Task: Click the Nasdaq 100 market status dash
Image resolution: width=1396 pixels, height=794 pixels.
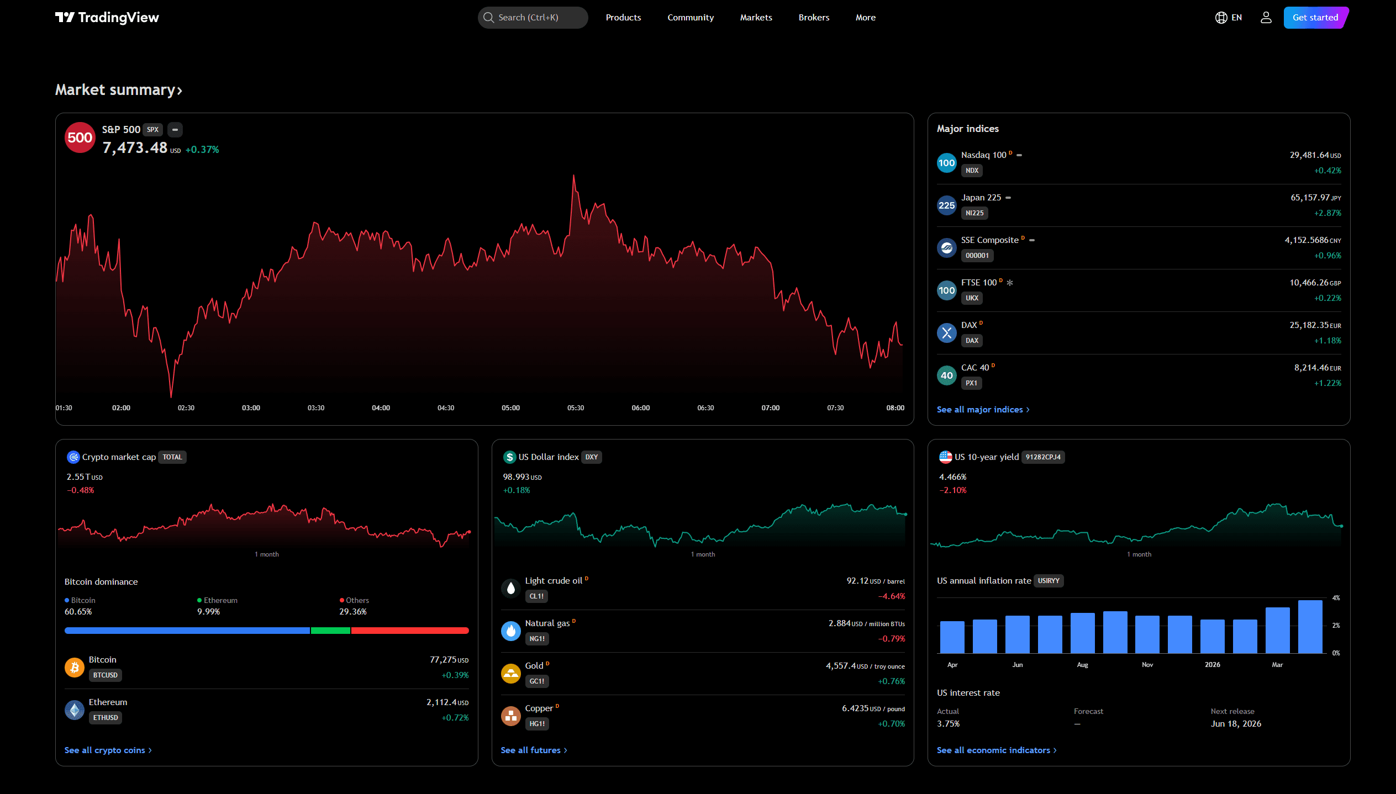Action: 1019,155
